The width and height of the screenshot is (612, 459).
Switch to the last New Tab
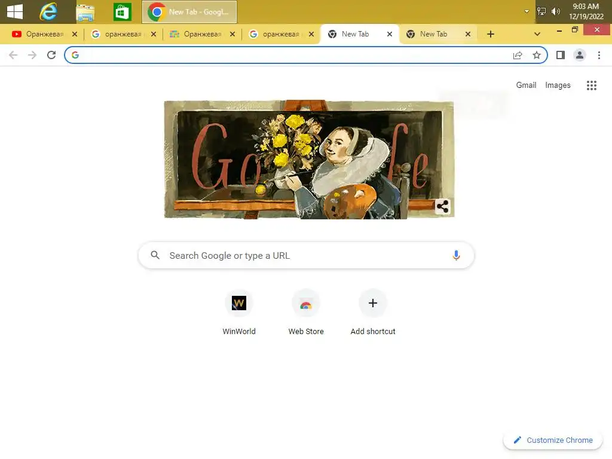click(433, 34)
